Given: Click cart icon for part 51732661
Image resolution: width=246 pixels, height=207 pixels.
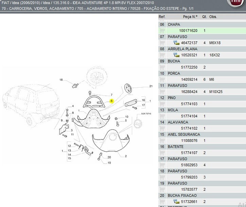Looking at the screenshot, I should pos(162,202).
